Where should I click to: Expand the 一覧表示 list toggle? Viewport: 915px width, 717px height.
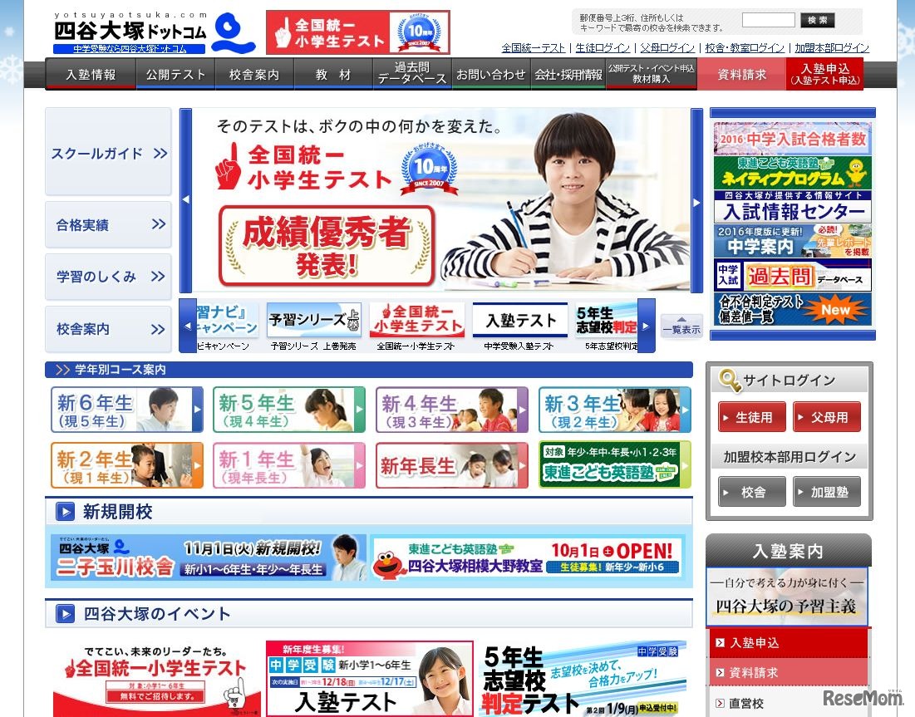(681, 327)
